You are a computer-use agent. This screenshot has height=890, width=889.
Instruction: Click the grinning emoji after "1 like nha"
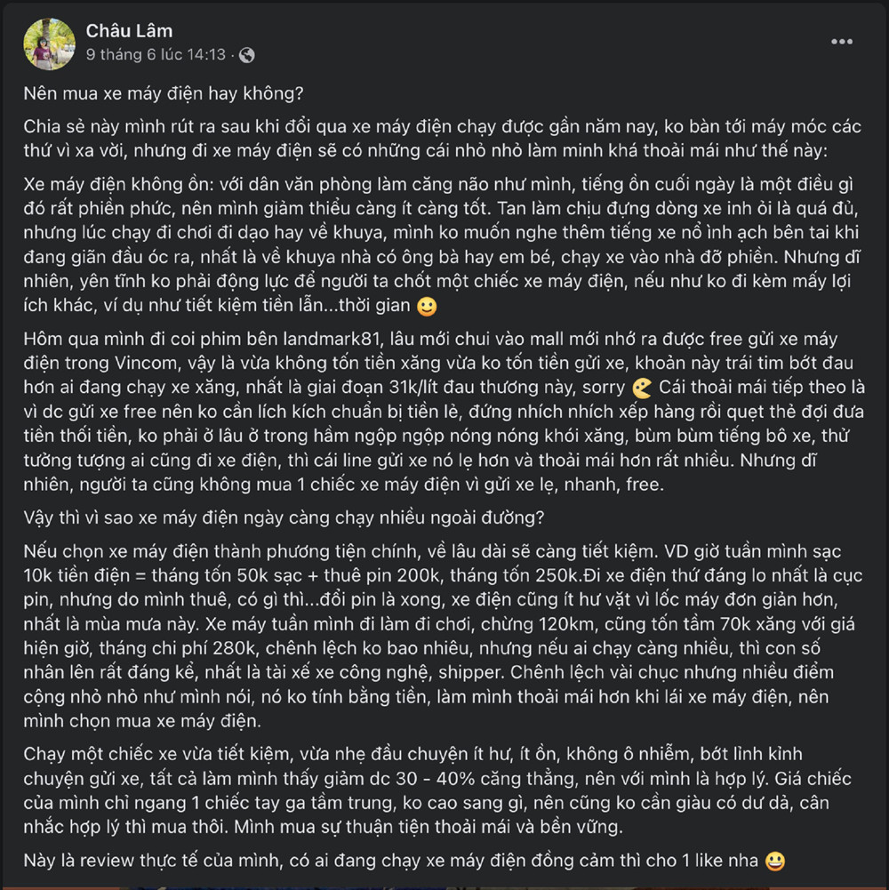[774, 862]
